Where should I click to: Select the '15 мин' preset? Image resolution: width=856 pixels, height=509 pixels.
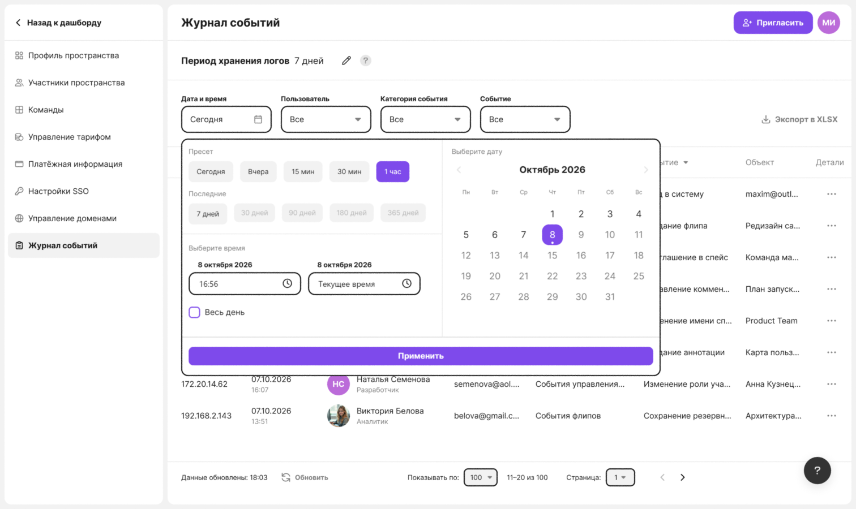[x=303, y=171]
